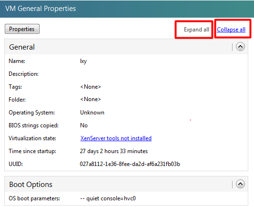Click the Name: label

pyautogui.click(x=17, y=61)
